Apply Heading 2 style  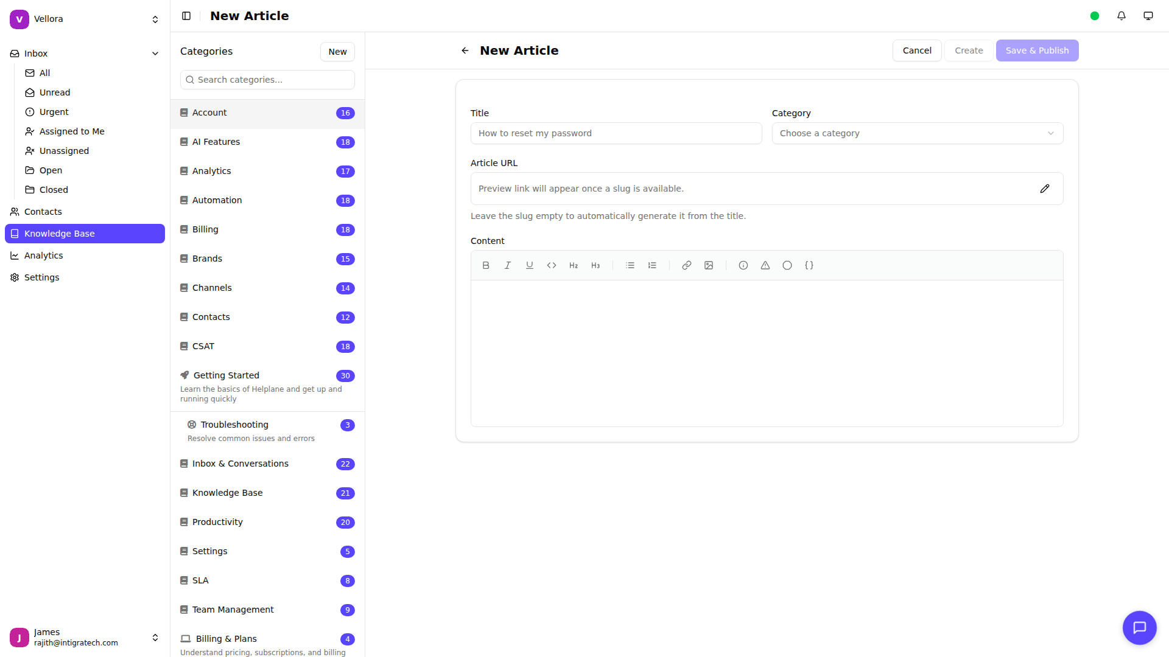click(574, 265)
